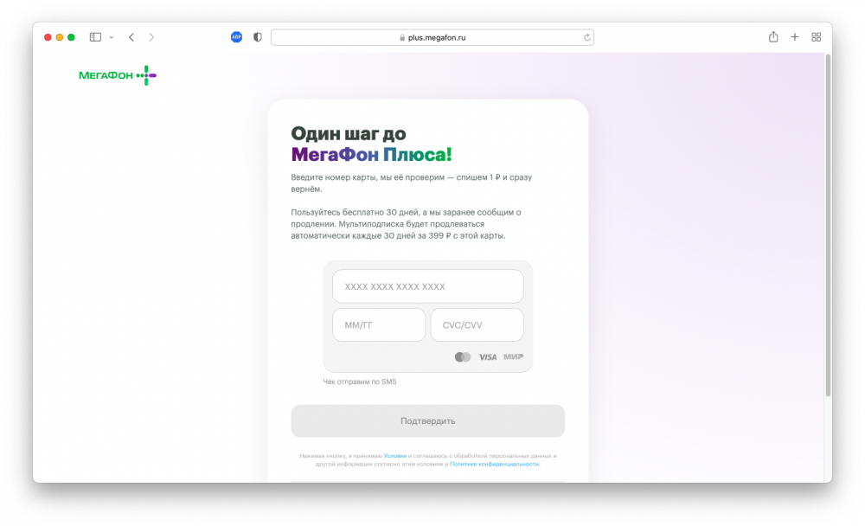Reload the page with refresh icon
The image size is (865, 526).
587,37
